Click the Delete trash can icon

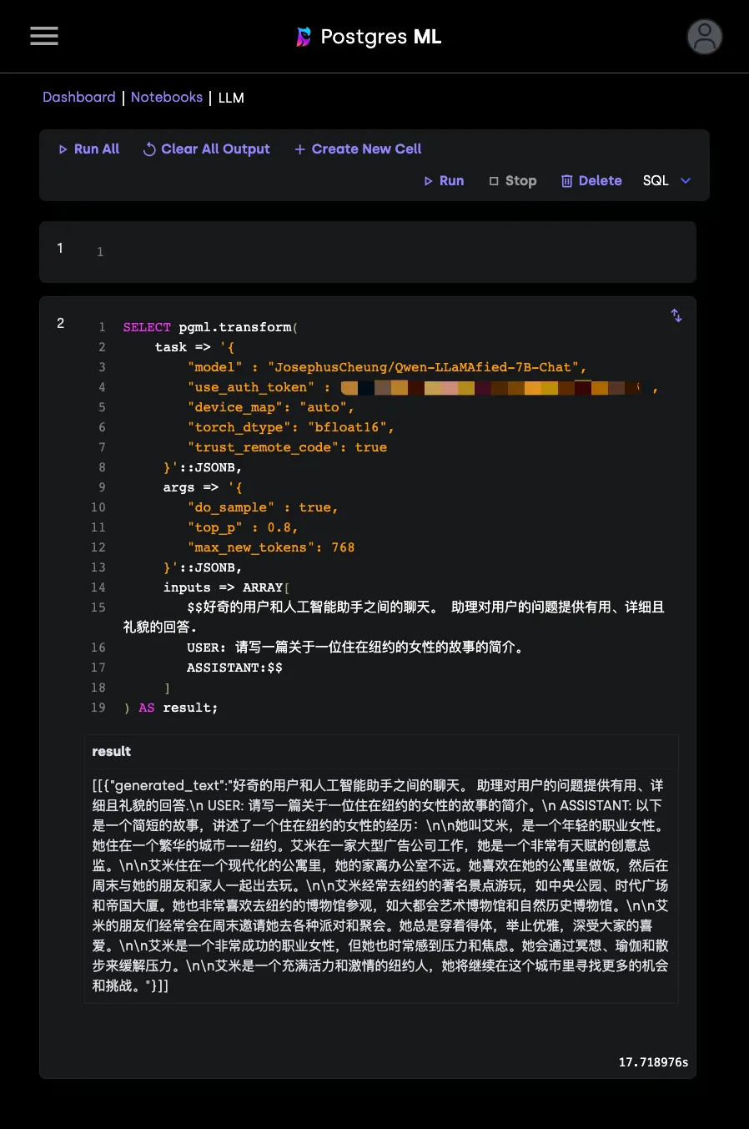click(566, 181)
